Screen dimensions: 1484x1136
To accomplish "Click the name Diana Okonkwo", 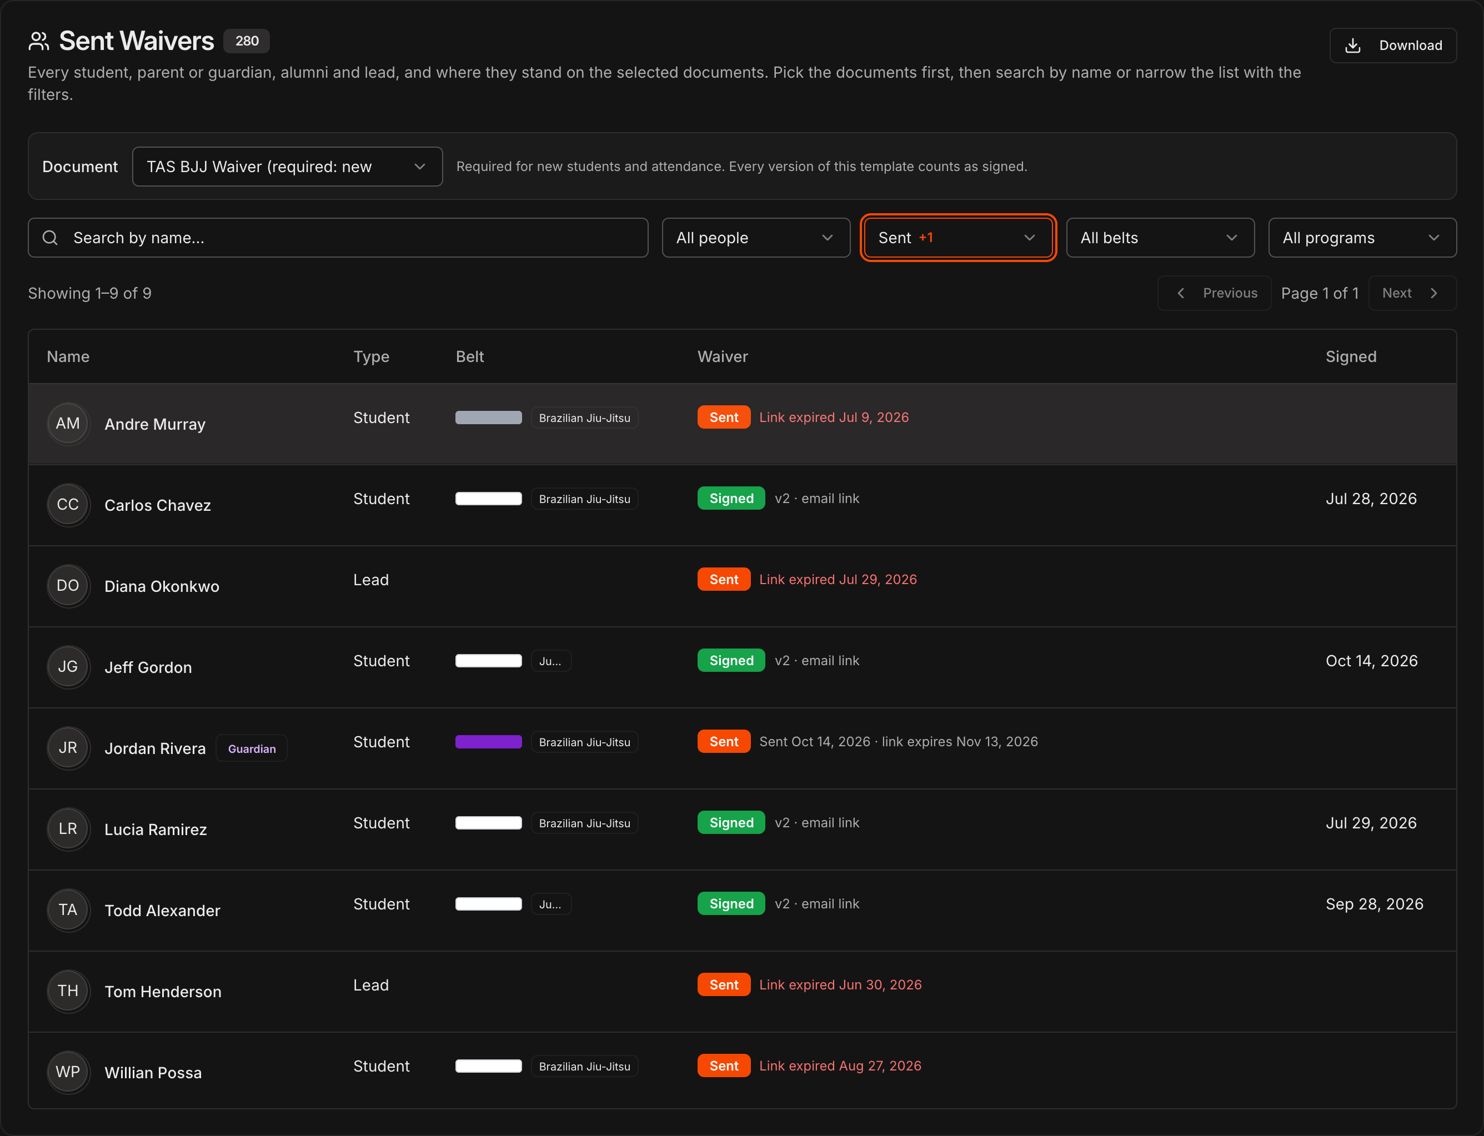I will (162, 586).
